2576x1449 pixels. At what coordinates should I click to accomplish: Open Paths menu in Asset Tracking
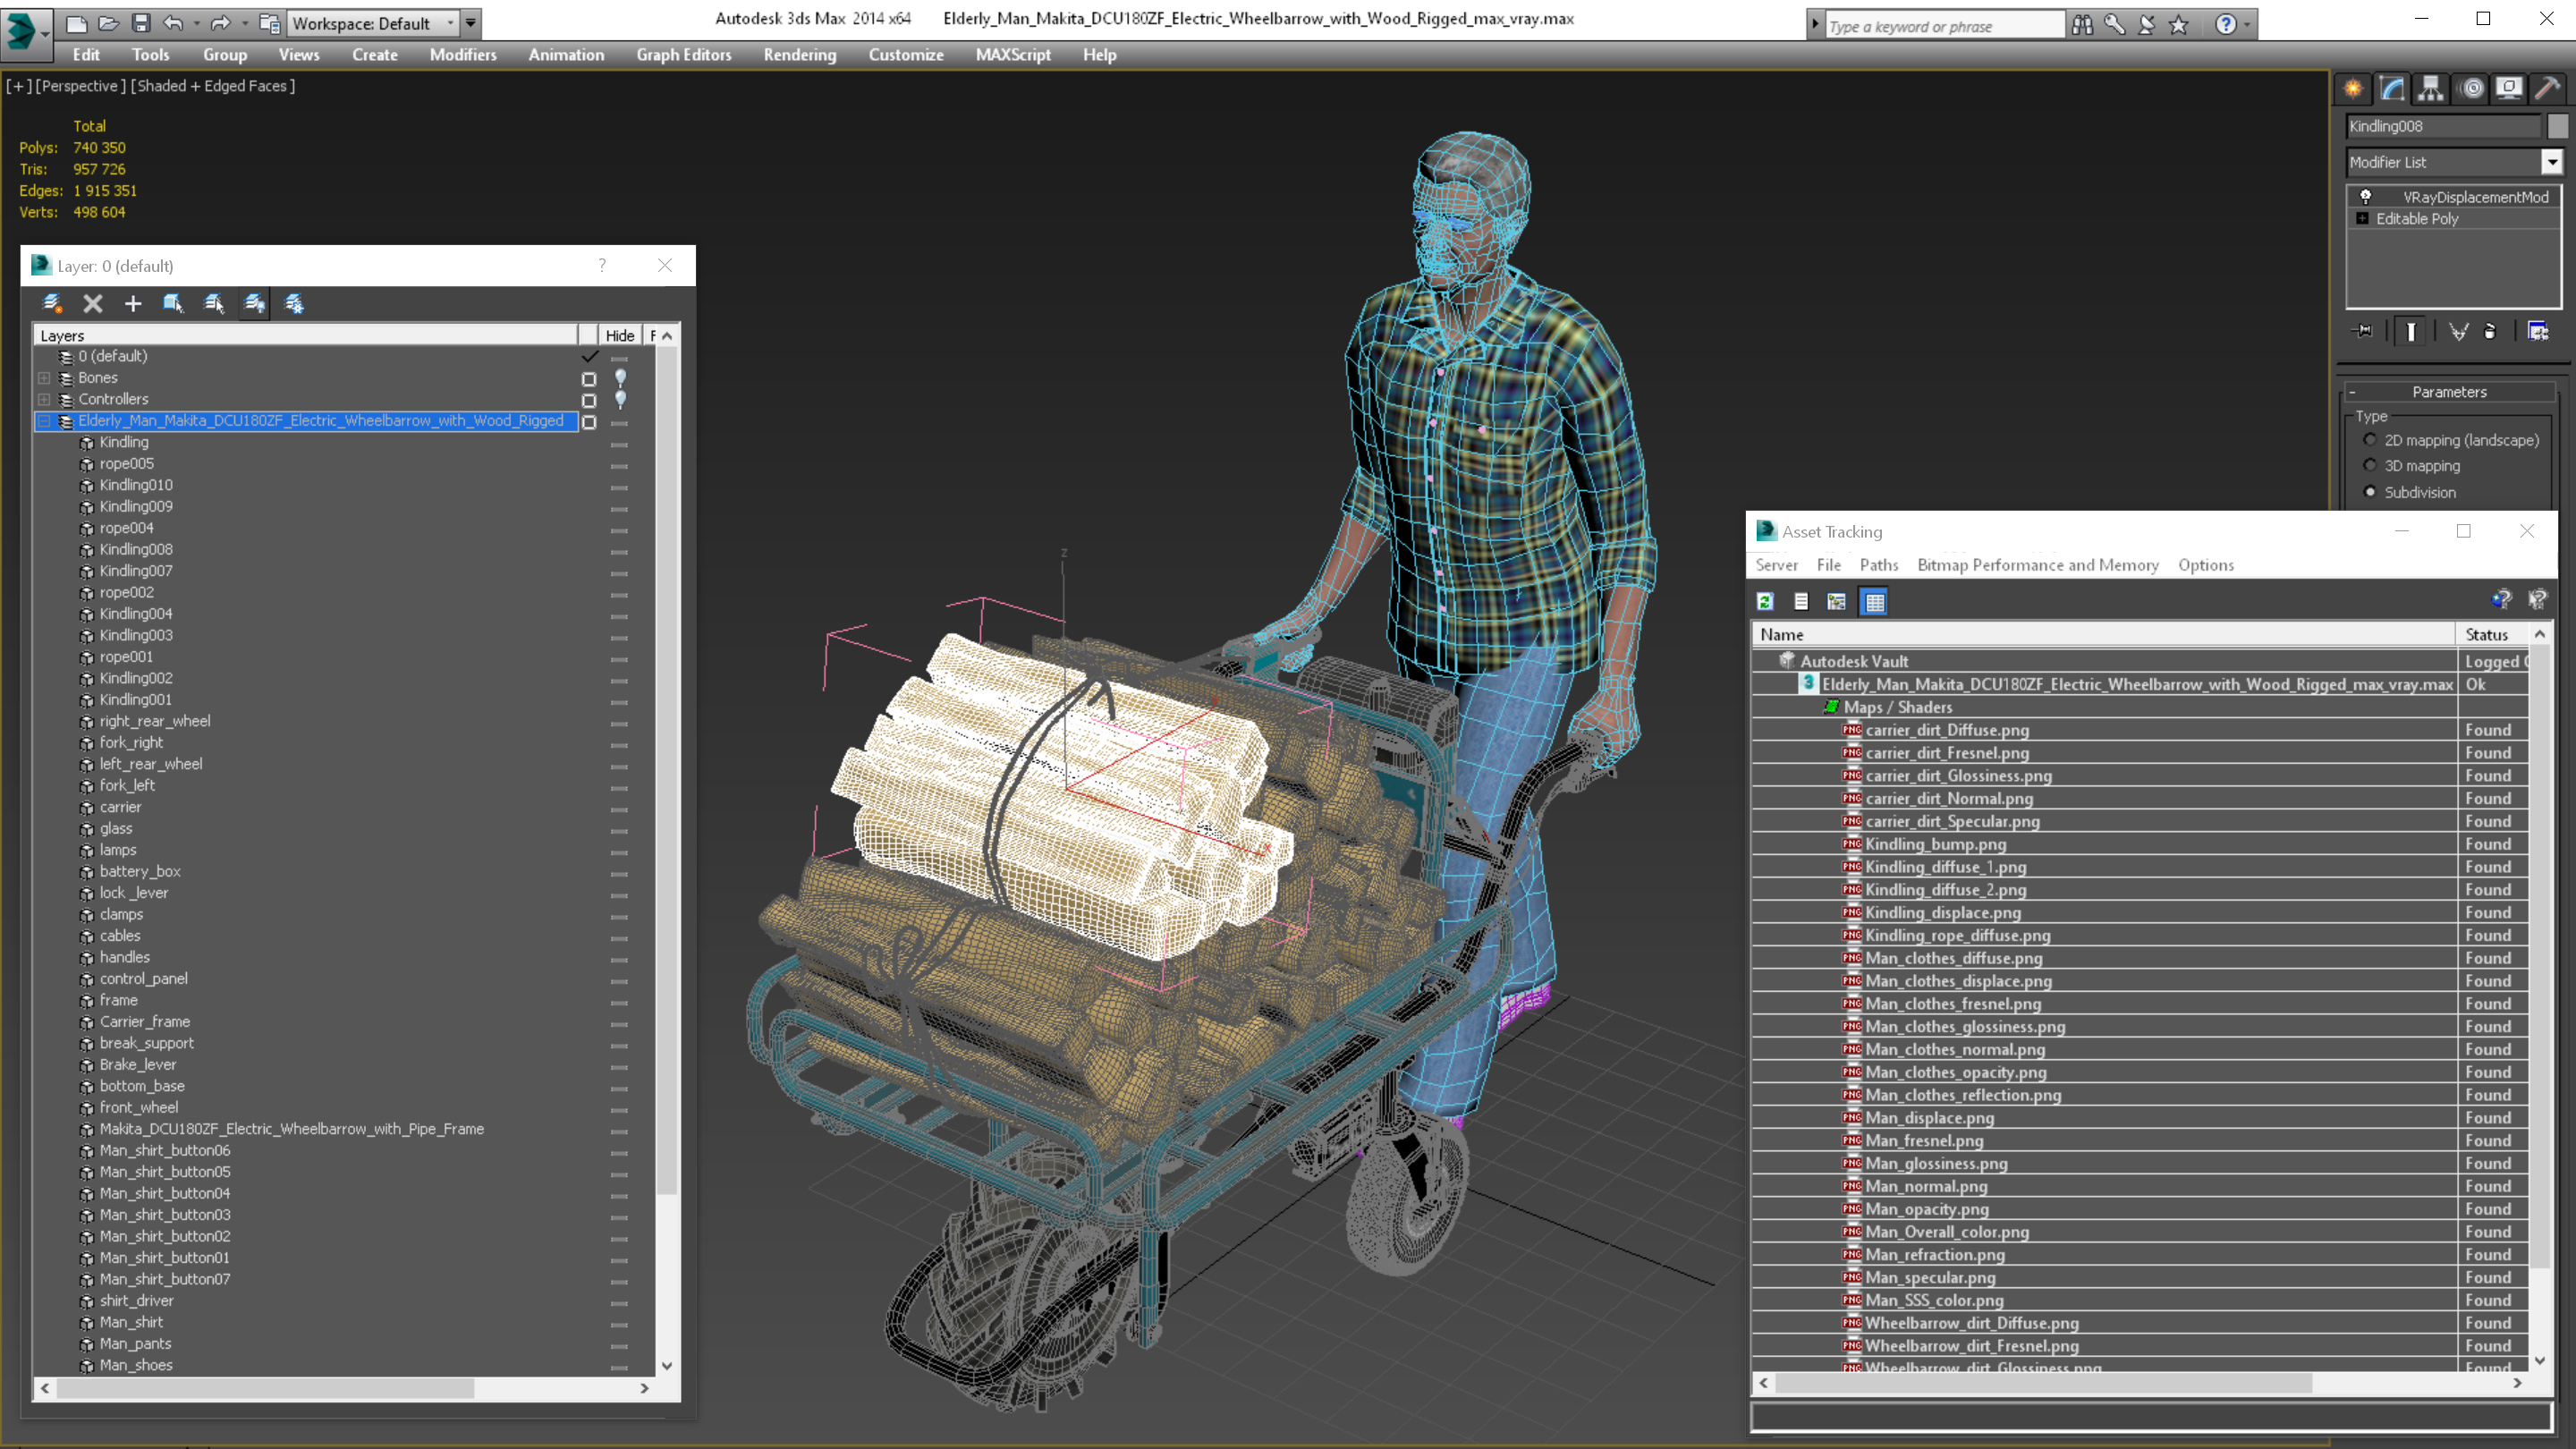(1878, 565)
